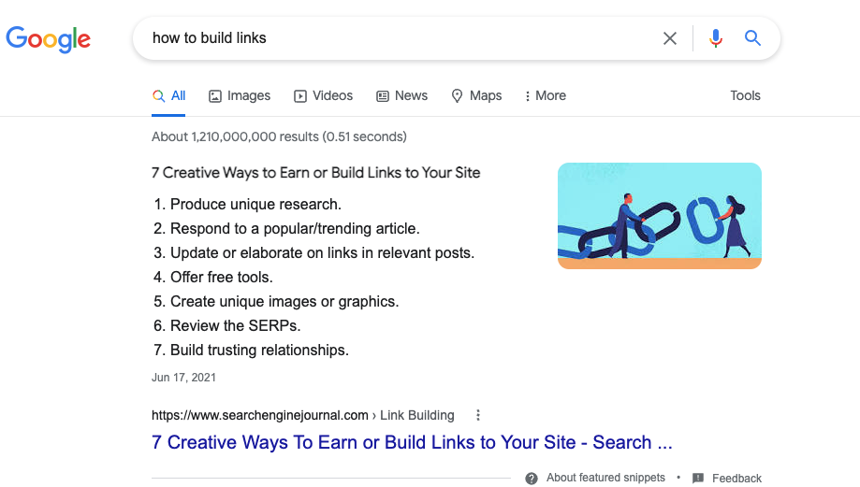Screen dimensions: 860x487
Task: Switch to the Maps tab
Action: [476, 96]
